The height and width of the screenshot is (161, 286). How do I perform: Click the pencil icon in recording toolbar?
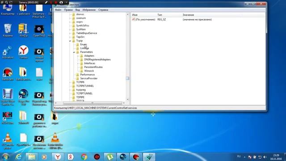tap(46, 2)
